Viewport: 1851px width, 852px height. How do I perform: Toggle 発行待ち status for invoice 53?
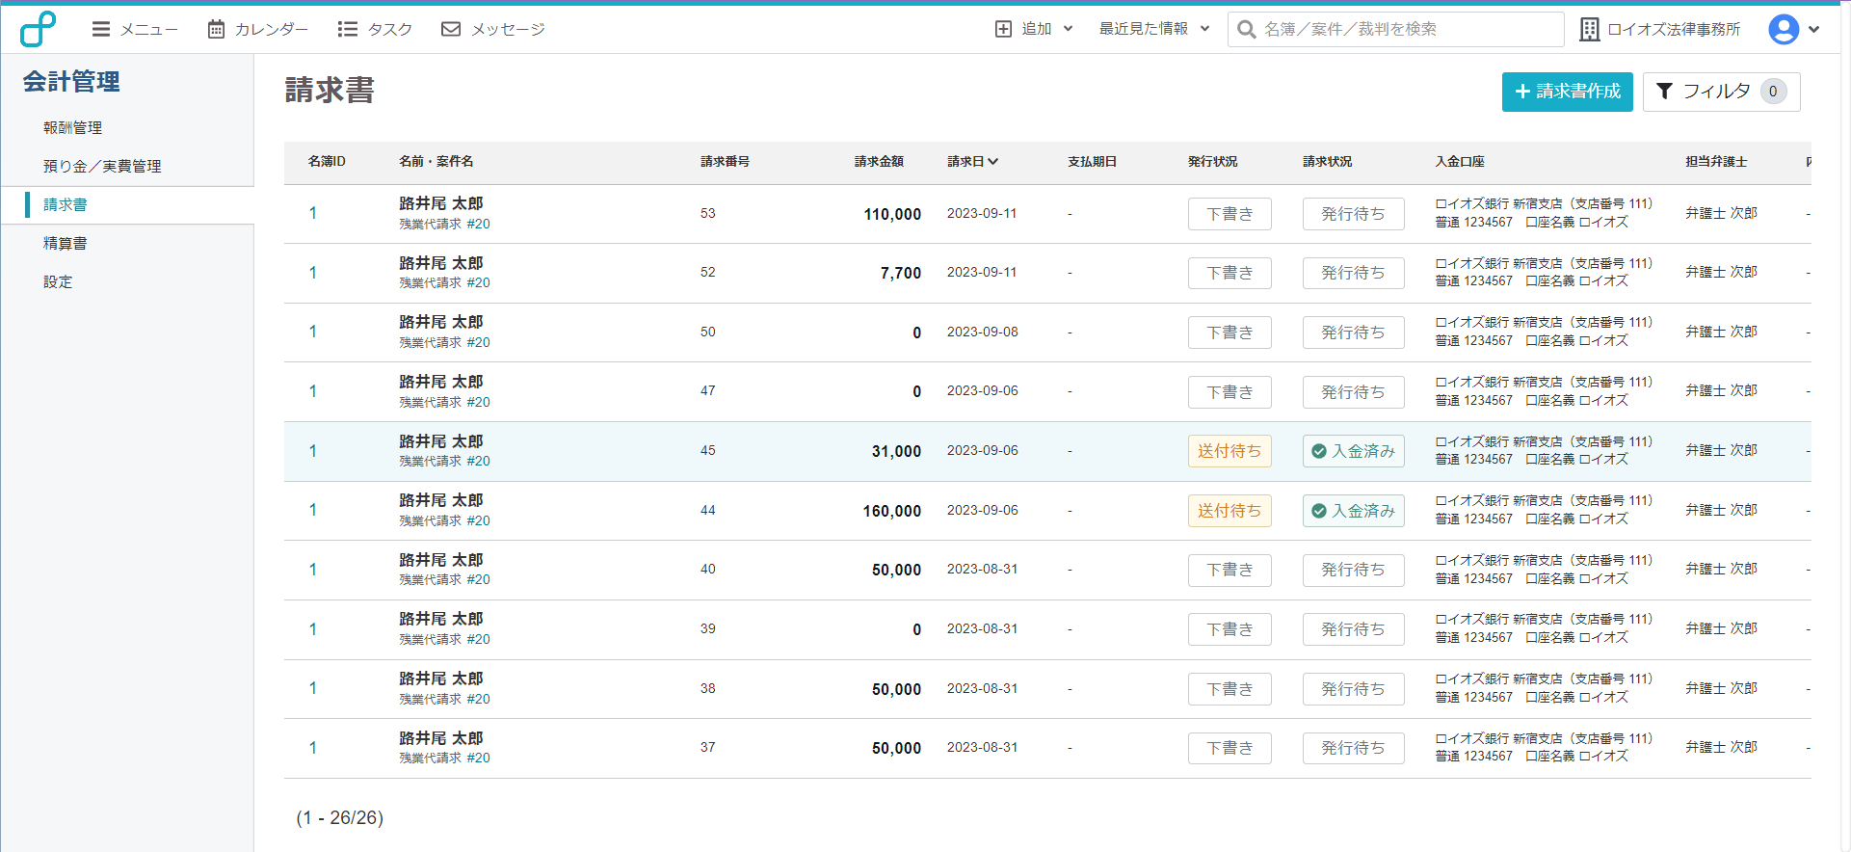tap(1353, 214)
